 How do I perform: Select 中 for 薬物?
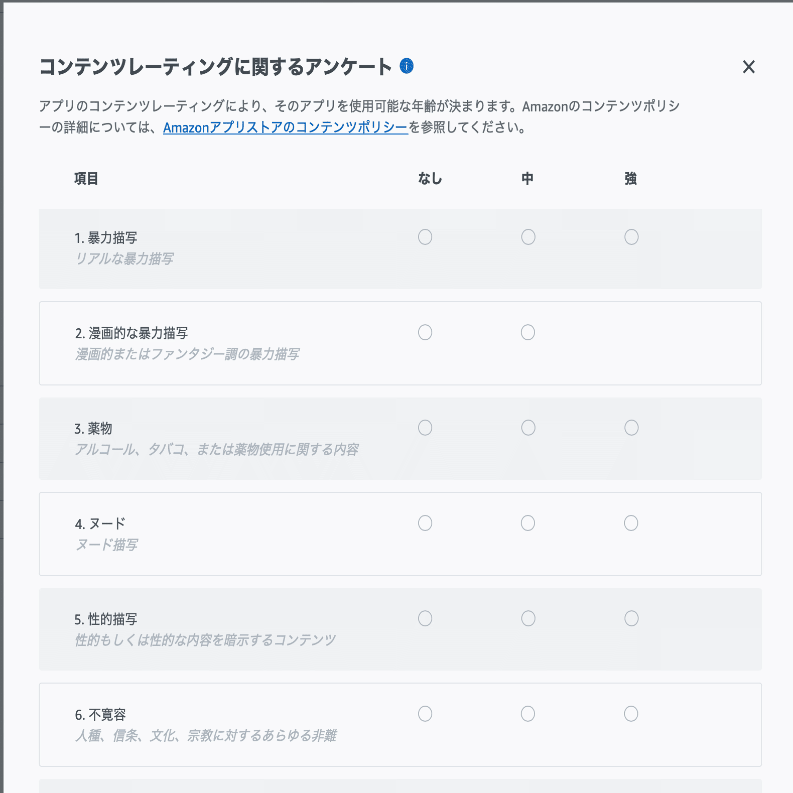pyautogui.click(x=528, y=428)
